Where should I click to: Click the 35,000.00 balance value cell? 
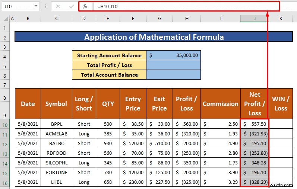coord(174,55)
